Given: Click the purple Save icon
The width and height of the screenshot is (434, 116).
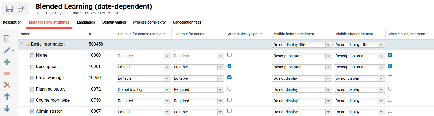Looking at the screenshot, I should (9, 9).
